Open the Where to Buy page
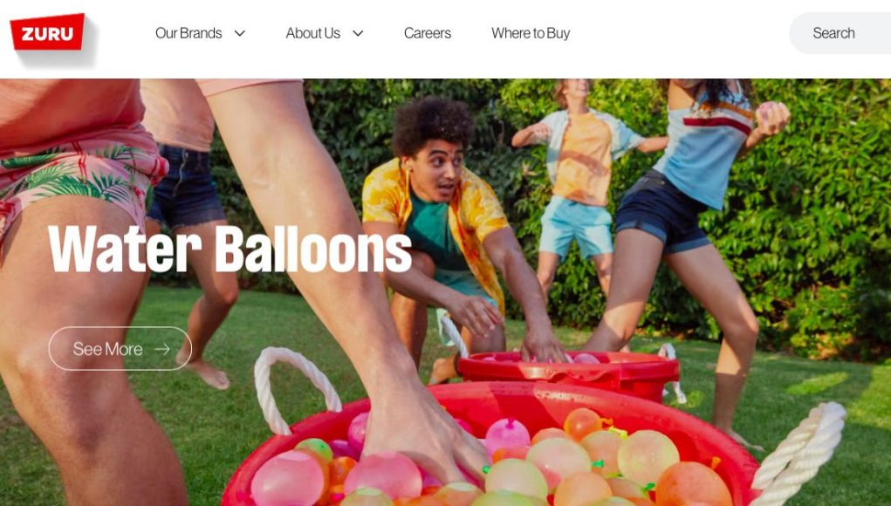Screen dimensions: 891x506 click(x=531, y=33)
